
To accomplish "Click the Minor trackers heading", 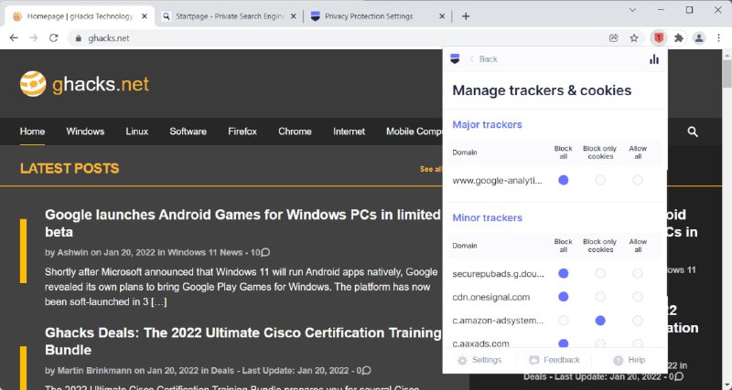I will pyautogui.click(x=487, y=217).
